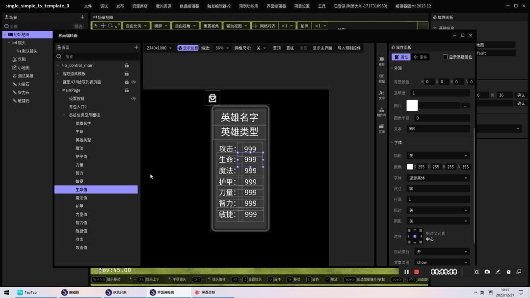This screenshot has width=530, height=298.
Task: Open the 字体 font family dropdown
Action: click(438, 178)
